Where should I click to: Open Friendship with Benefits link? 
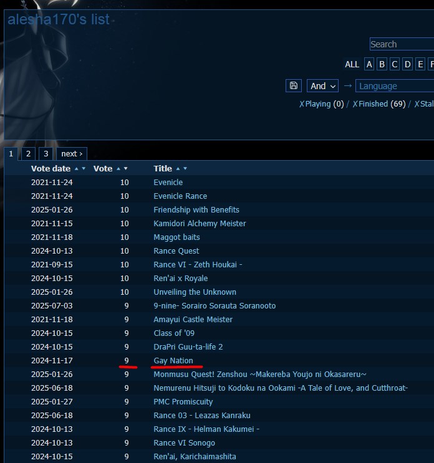click(196, 209)
